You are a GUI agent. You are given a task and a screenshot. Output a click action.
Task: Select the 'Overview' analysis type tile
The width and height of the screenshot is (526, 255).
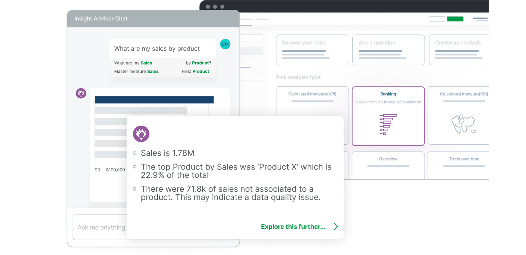click(x=388, y=165)
